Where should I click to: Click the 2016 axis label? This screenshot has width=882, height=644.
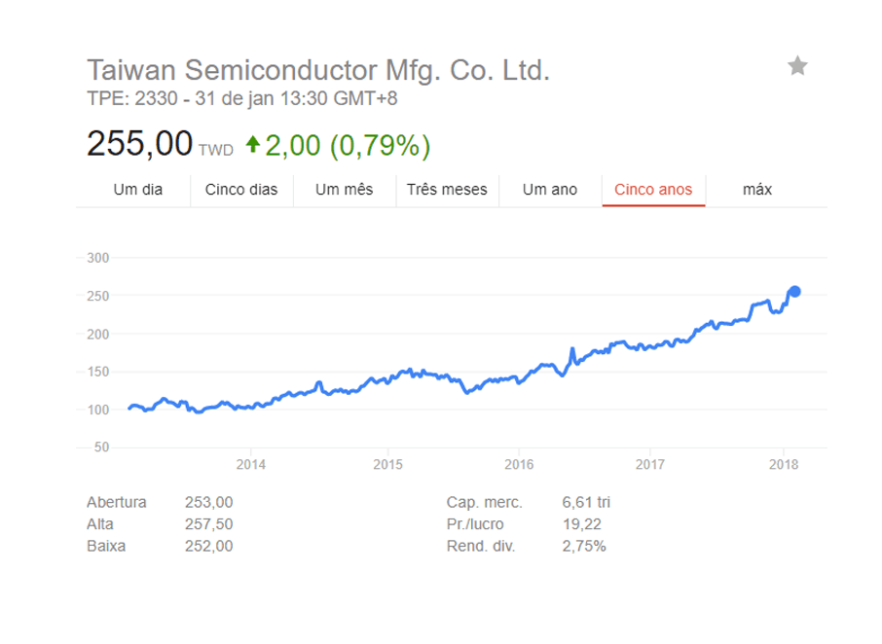tap(519, 464)
